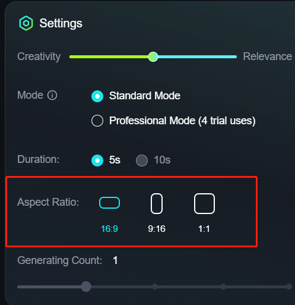Select the 9:16 portrait ratio icon
The width and height of the screenshot is (295, 305).
pos(157,203)
